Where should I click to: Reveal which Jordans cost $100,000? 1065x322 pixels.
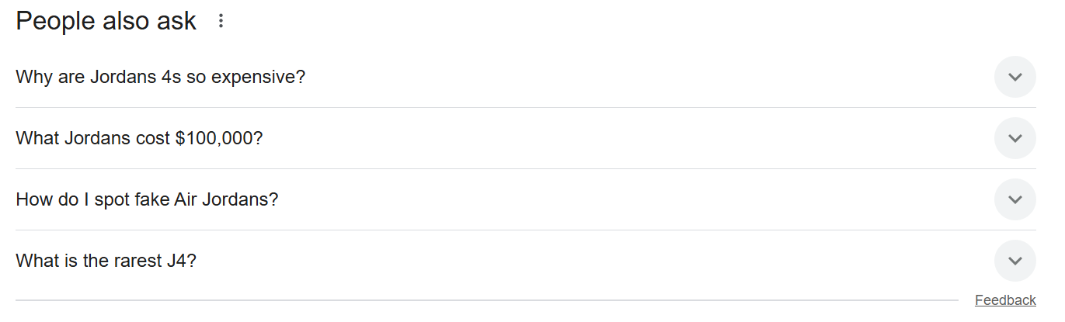pyautogui.click(x=140, y=138)
